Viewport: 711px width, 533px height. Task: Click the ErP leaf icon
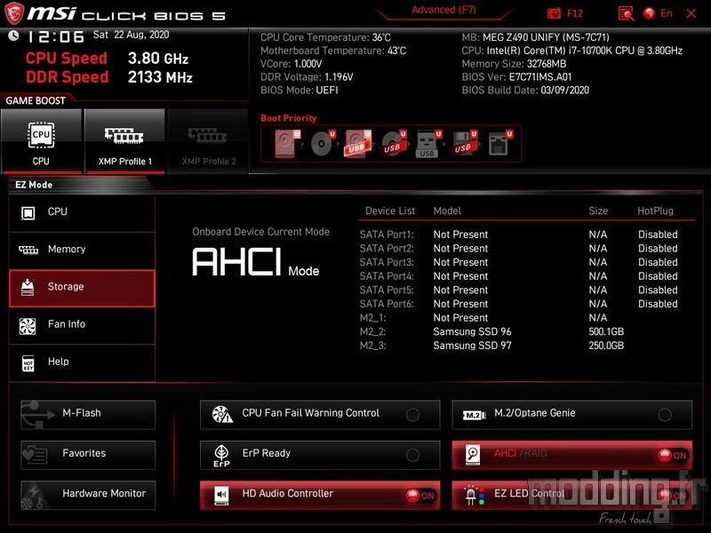[221, 456]
